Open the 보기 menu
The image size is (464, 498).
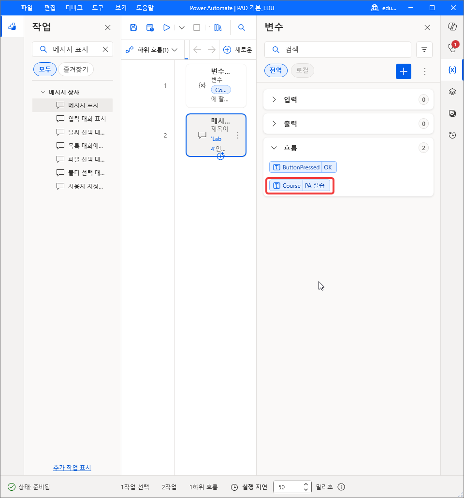point(121,8)
